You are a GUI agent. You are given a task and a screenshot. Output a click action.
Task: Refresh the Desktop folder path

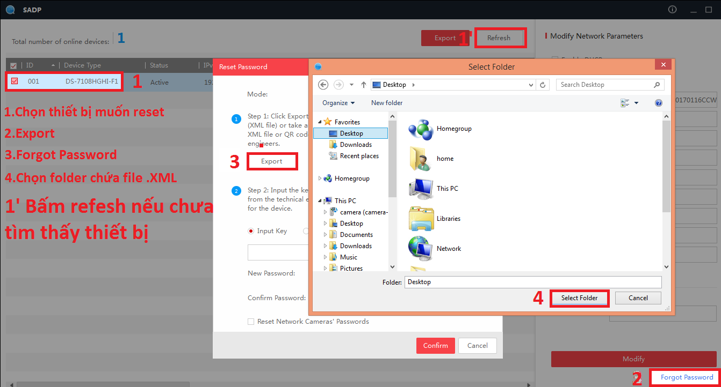[x=543, y=85]
